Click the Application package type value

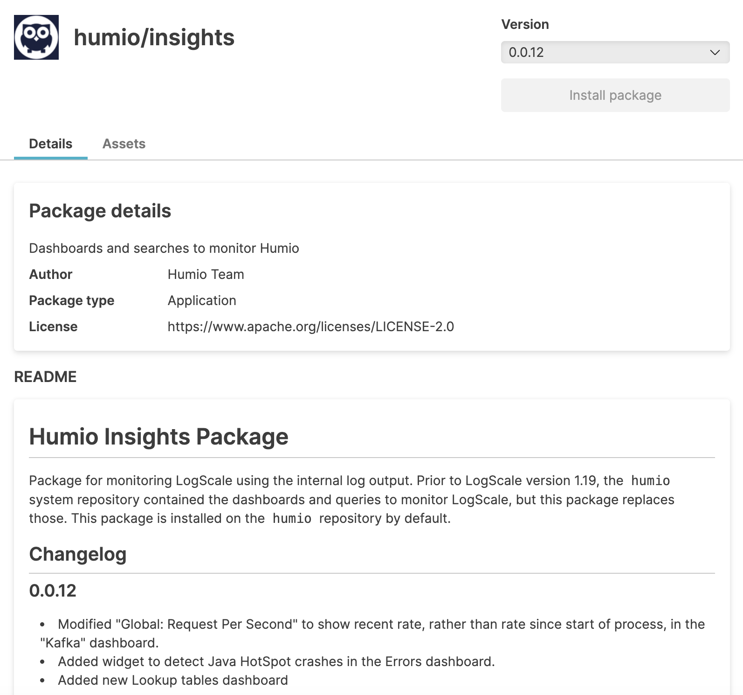[x=202, y=300]
